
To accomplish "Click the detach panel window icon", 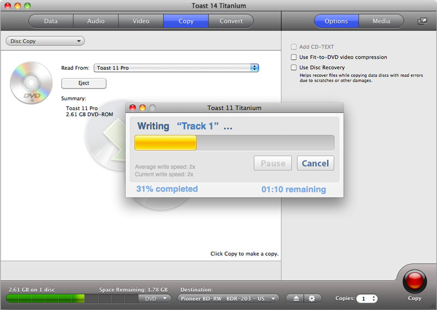I will (x=422, y=21).
